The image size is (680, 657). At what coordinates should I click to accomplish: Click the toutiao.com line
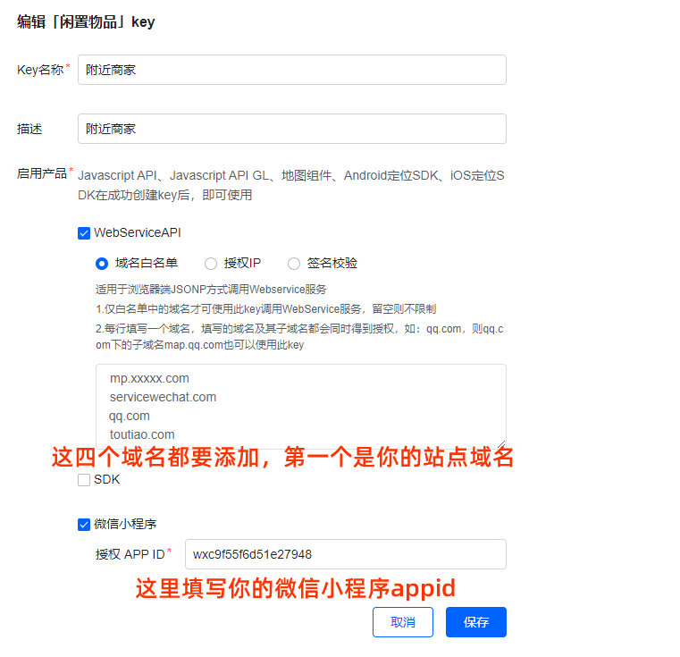coord(142,434)
